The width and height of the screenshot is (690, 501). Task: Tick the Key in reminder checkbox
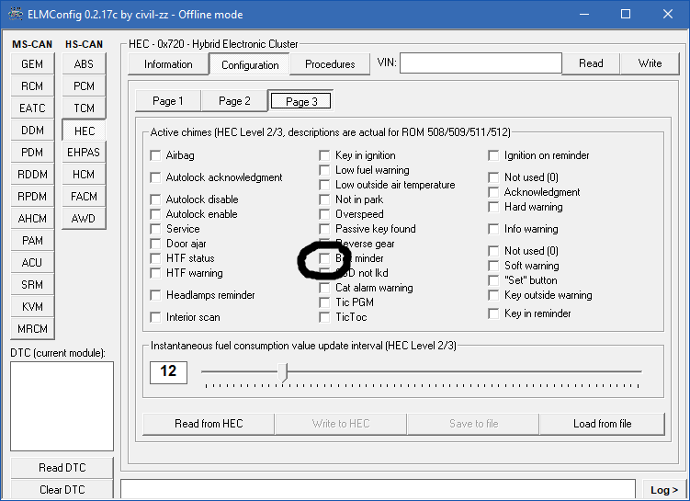point(494,313)
